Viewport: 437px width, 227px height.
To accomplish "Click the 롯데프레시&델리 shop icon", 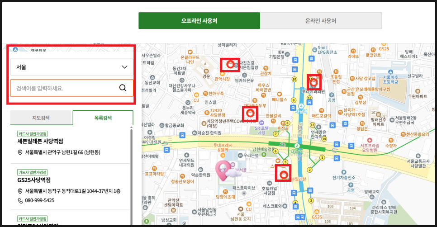I will tap(223, 155).
